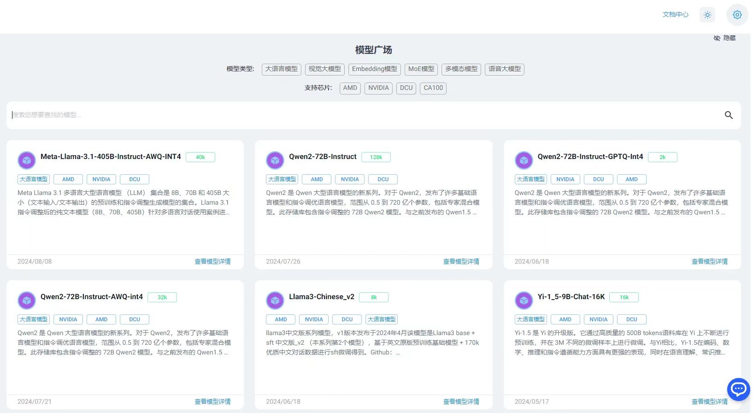Click the Llama3-Chinese_v2 title

click(322, 297)
